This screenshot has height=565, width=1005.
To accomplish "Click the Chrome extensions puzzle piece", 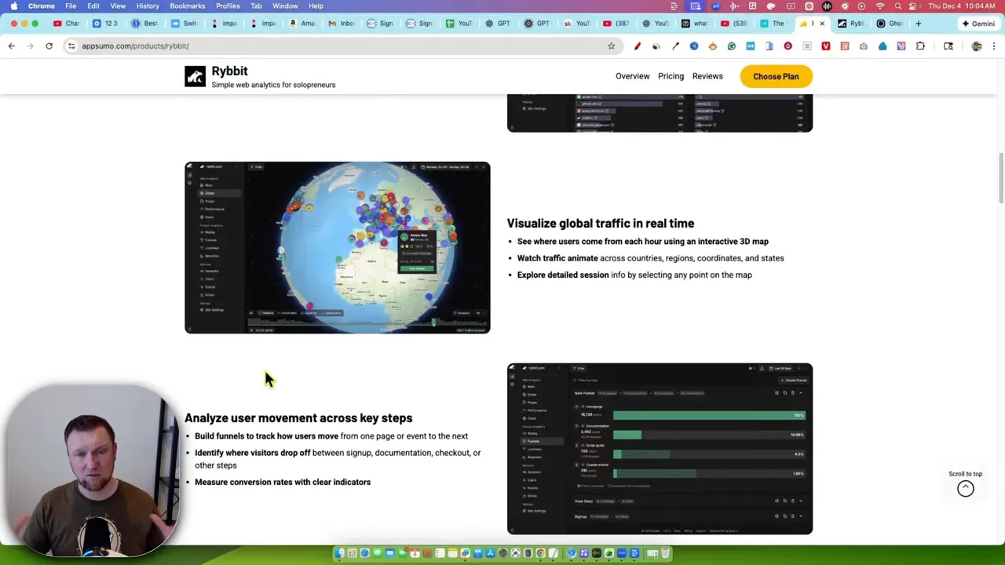I will pyautogui.click(x=920, y=46).
